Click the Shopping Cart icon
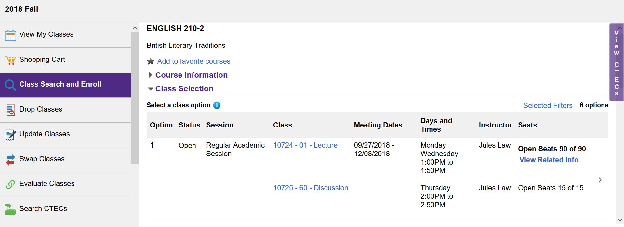 10,60
